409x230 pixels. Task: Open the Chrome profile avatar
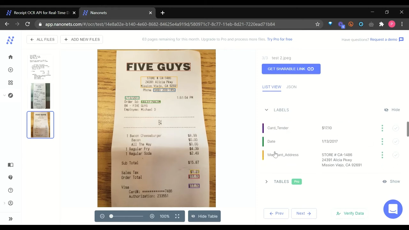pos(392,24)
